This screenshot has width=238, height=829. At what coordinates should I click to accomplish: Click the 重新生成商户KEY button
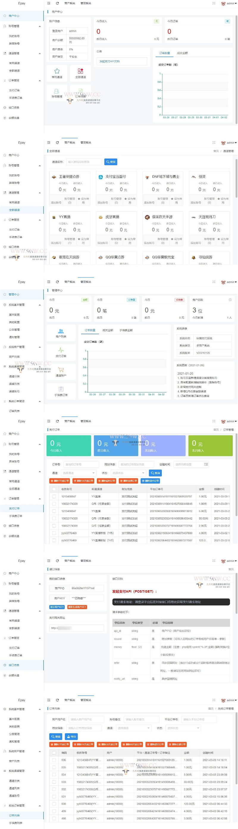tap(77, 607)
